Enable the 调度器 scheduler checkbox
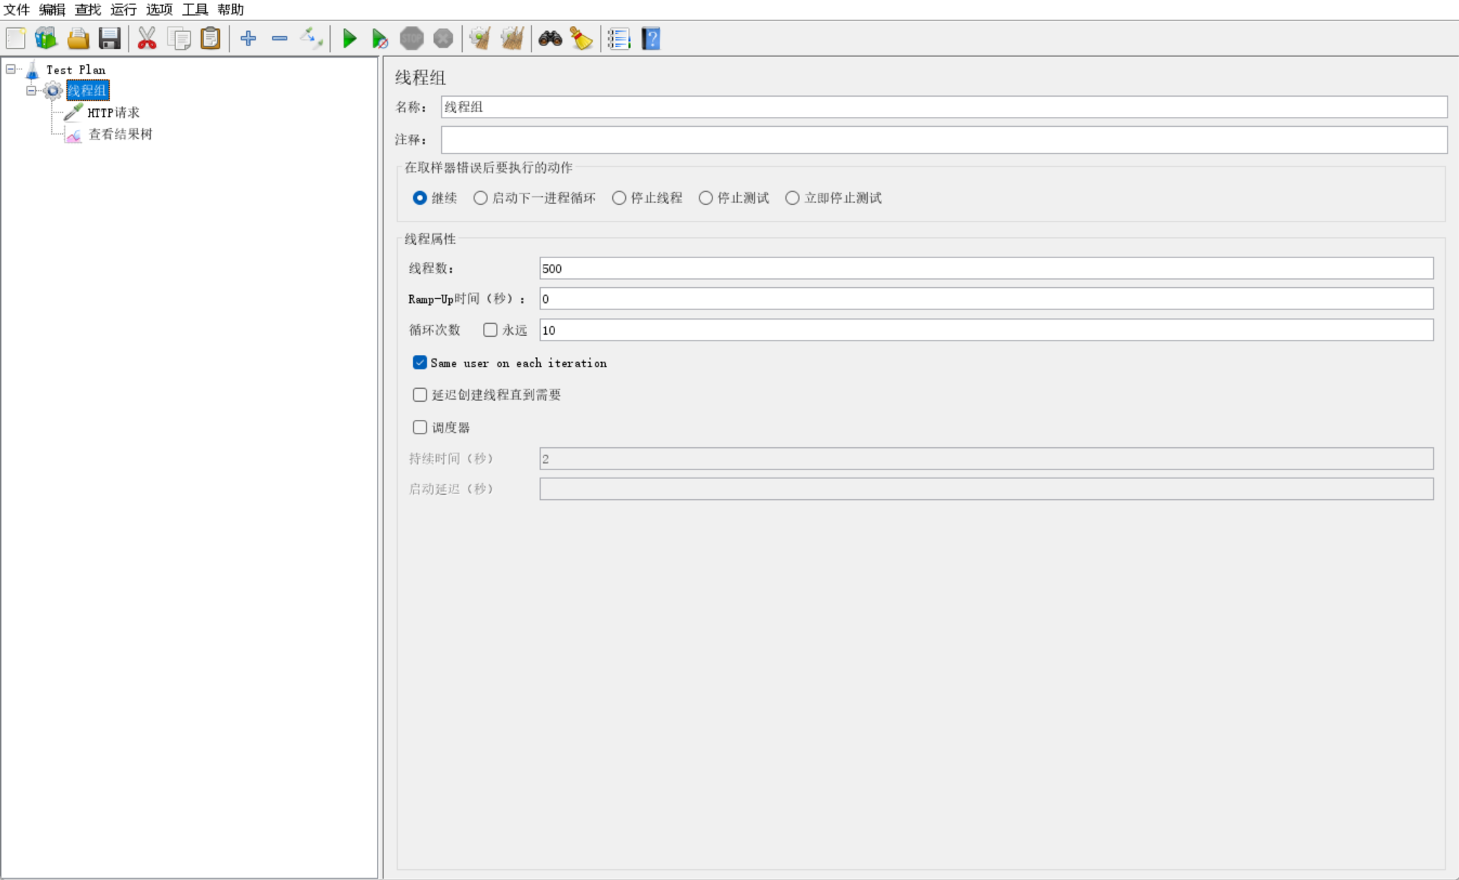Screen dimensions: 1459x880 [419, 427]
